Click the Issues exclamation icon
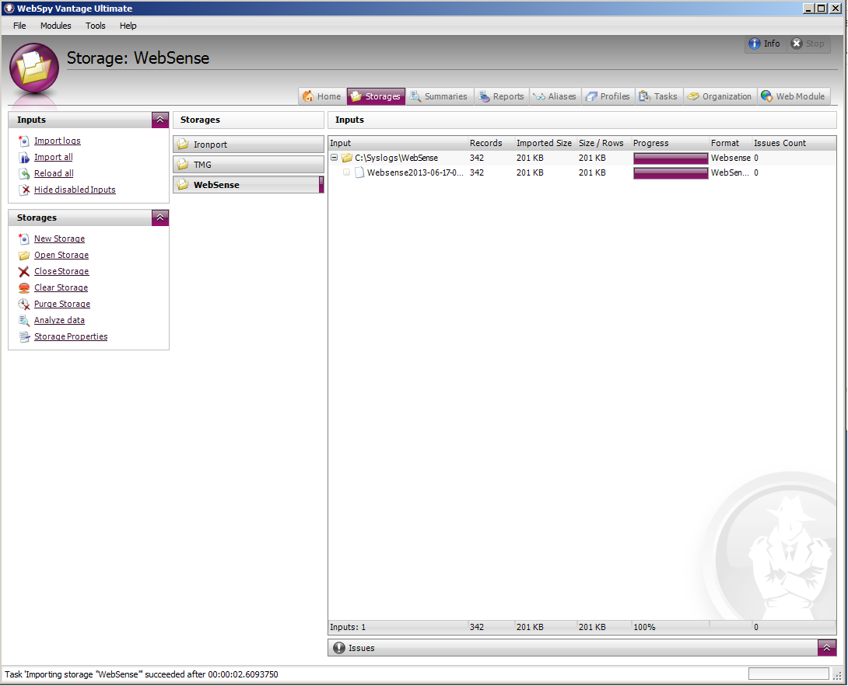 click(x=339, y=648)
